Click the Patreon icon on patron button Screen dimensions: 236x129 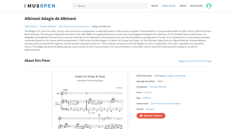141,116
